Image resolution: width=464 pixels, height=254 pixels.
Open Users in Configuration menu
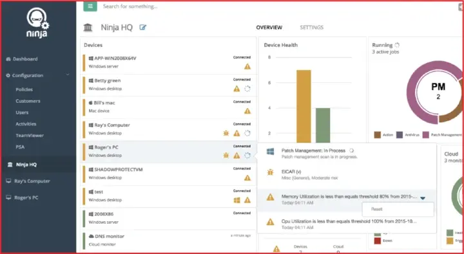tap(22, 113)
